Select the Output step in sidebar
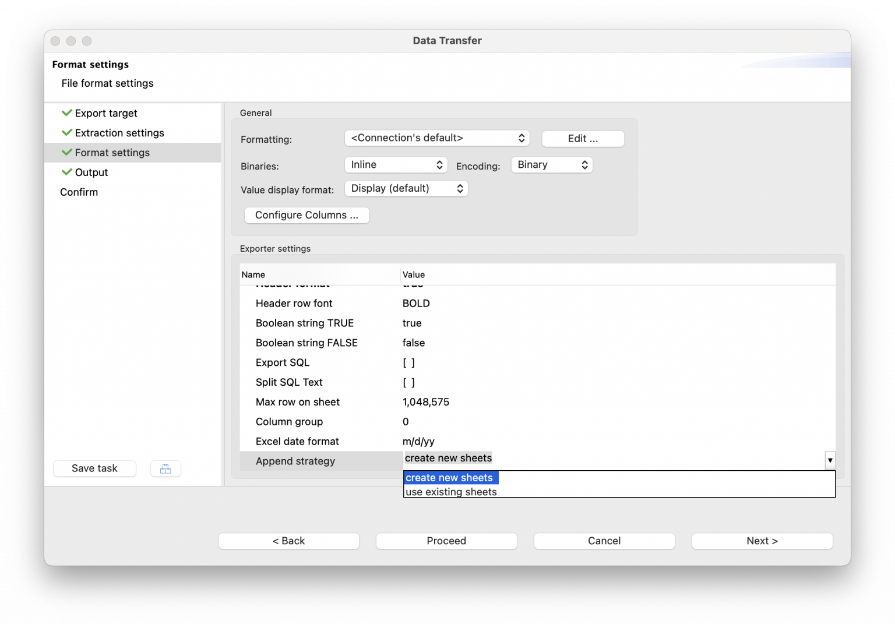This screenshot has width=895, height=624. [x=91, y=172]
